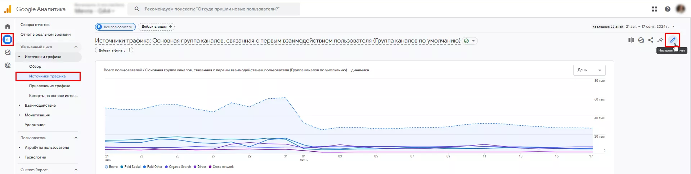This screenshot has height=174, width=691.
Task: Select the Привлечение трафика report
Action: click(x=50, y=86)
